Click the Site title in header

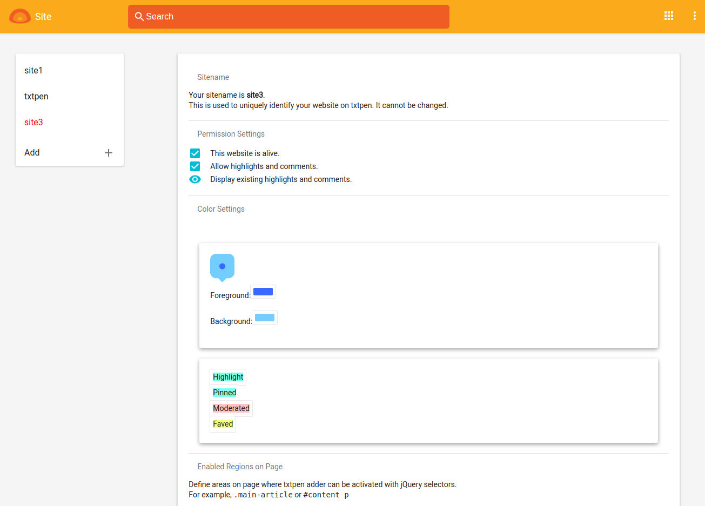coord(43,17)
